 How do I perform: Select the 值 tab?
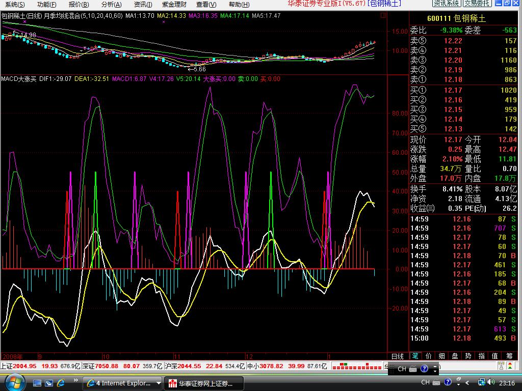pos(494,356)
